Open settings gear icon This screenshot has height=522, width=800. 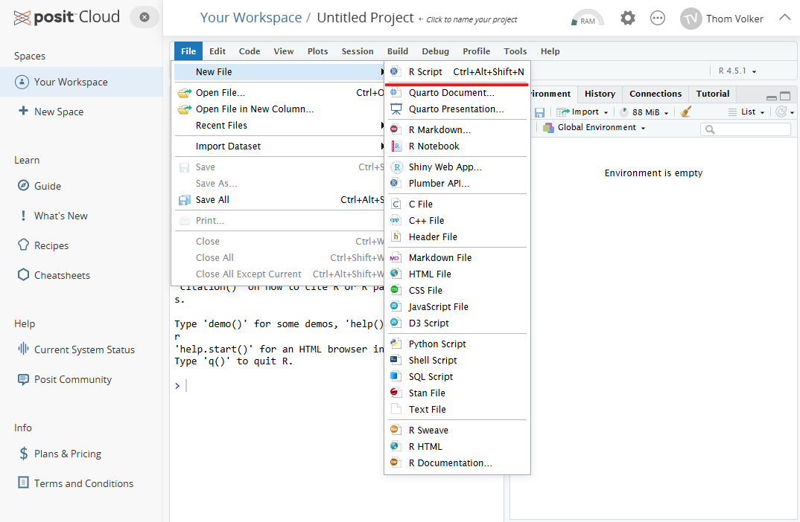627,19
